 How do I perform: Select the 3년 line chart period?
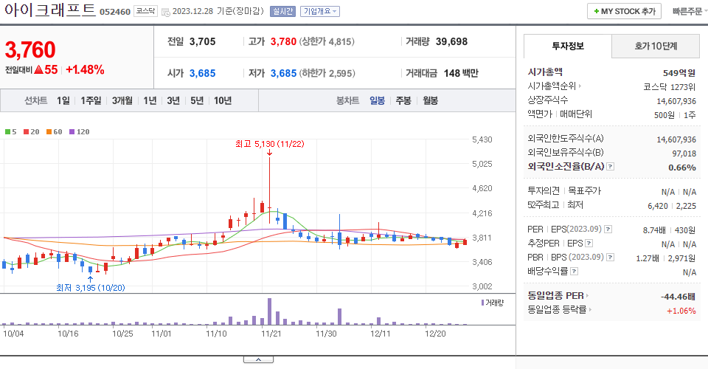tap(173, 100)
